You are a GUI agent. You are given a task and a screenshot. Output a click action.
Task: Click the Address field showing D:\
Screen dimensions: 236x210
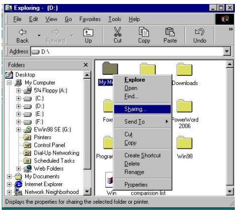click(127, 51)
